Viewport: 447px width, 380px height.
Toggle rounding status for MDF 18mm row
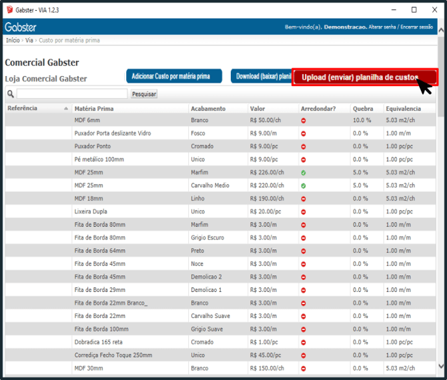point(304,199)
